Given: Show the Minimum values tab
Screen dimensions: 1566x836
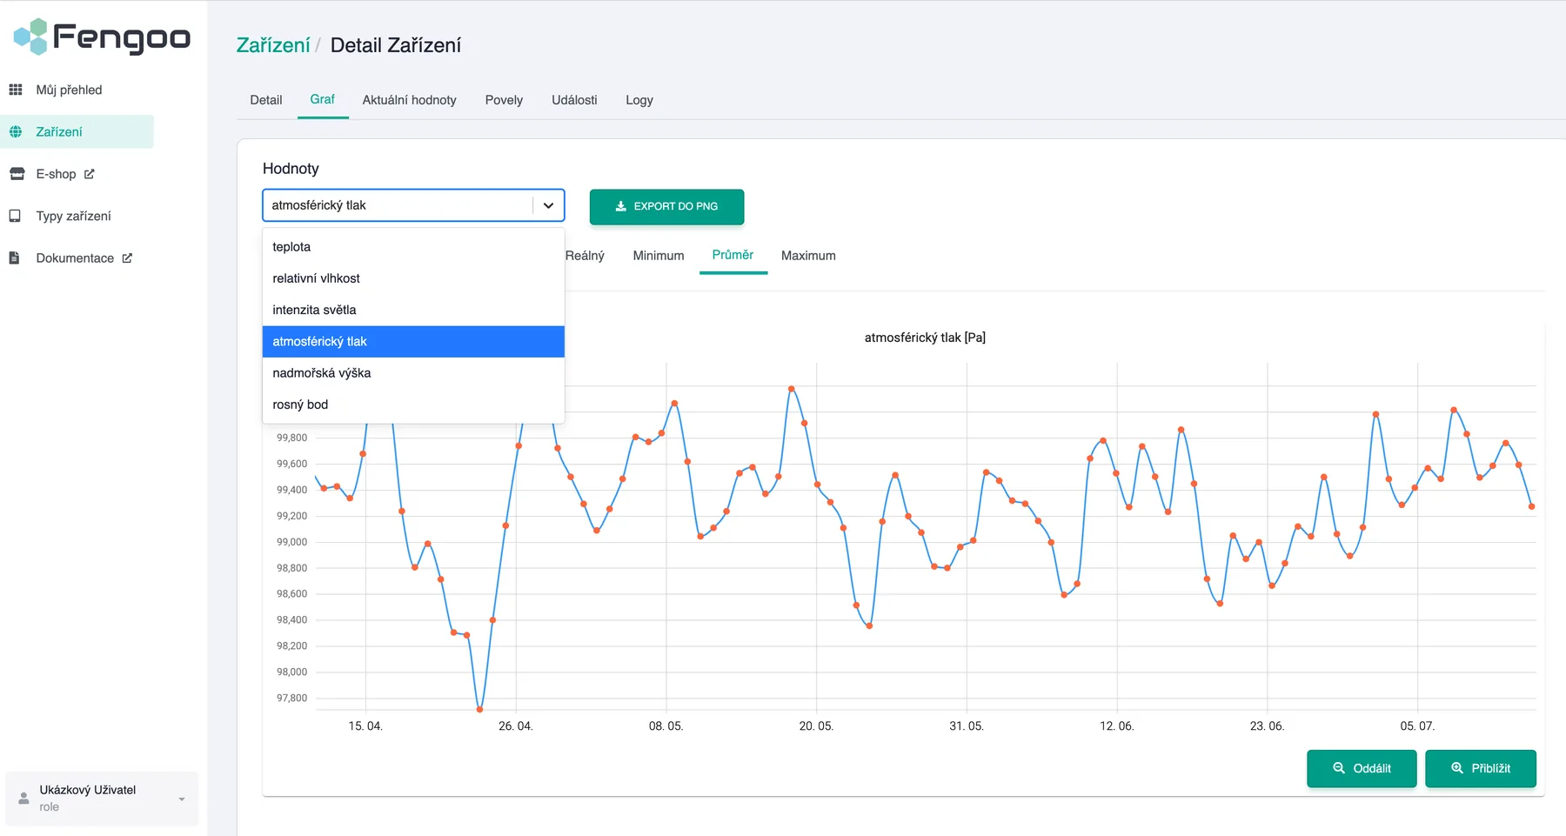Looking at the screenshot, I should [x=659, y=256].
